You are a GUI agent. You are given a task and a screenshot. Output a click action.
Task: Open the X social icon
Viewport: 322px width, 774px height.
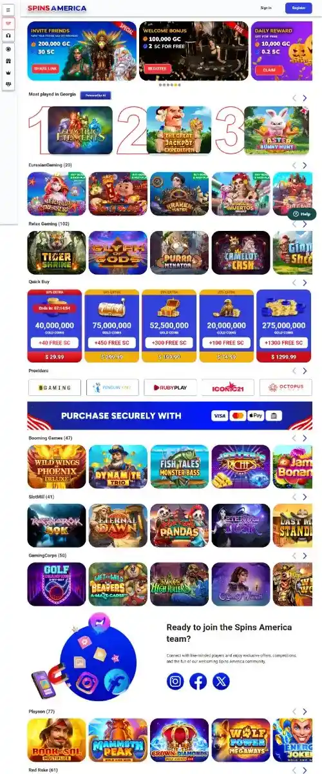coord(221,681)
